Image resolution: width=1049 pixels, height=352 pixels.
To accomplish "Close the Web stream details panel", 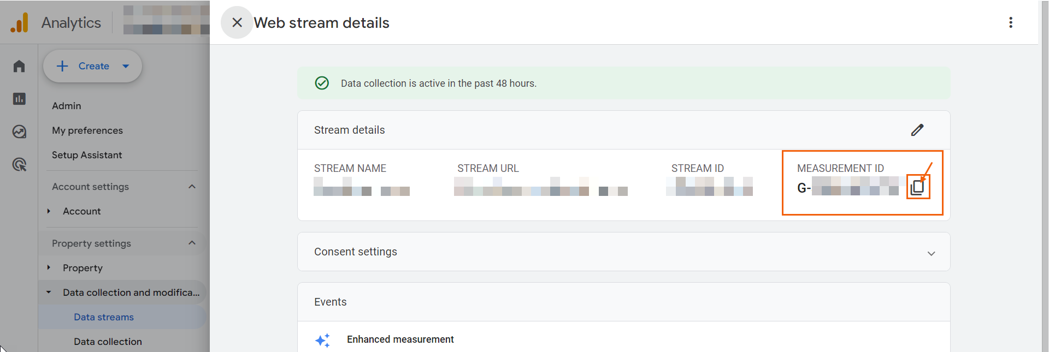I will coord(237,22).
